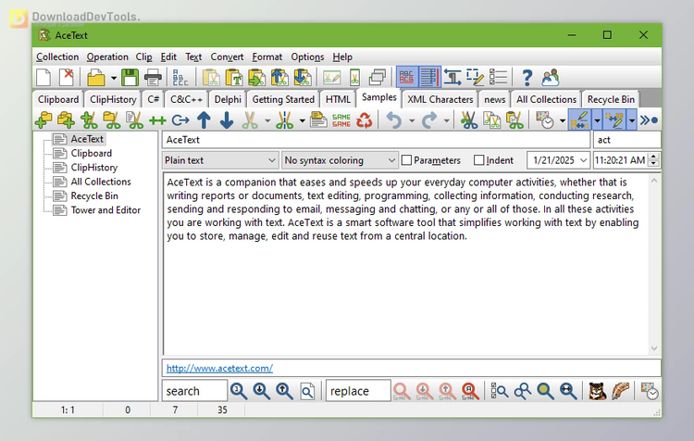
Task: Click the clip label field showing AceText
Action: pyautogui.click(x=377, y=140)
